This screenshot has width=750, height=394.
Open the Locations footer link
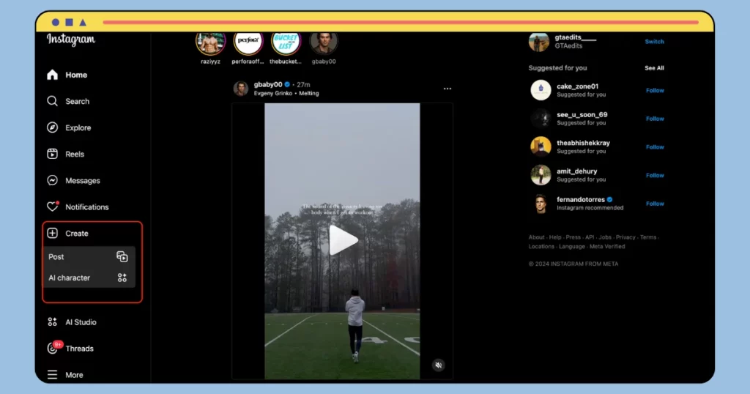tap(541, 246)
